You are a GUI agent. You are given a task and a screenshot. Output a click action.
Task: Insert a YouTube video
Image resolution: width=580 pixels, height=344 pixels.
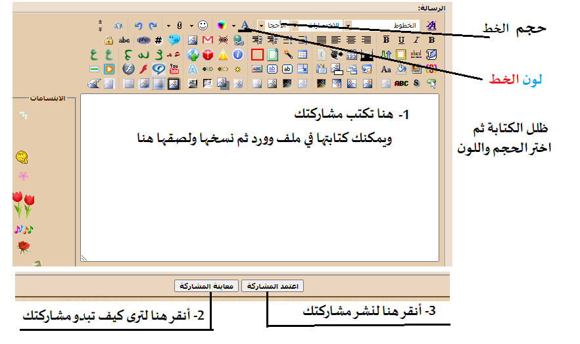pyautogui.click(x=174, y=69)
